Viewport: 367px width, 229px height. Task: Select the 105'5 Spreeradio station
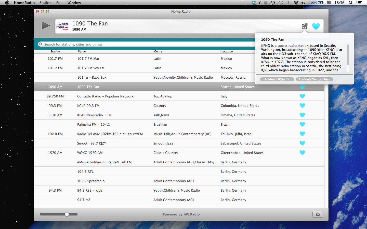91,181
